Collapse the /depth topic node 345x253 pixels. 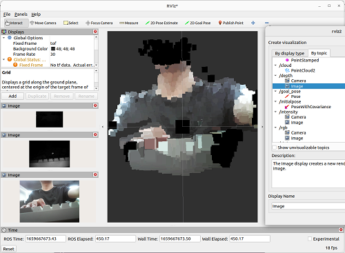pyautogui.click(x=275, y=76)
